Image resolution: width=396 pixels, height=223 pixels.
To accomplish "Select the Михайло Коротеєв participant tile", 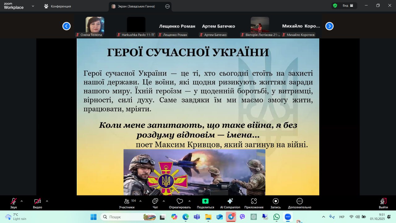I will (x=301, y=27).
